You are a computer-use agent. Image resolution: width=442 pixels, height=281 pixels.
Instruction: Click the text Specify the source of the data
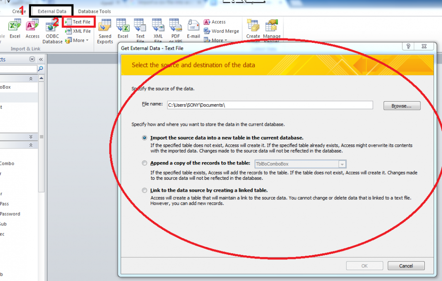(x=163, y=88)
